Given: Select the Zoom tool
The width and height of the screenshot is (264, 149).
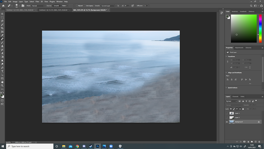Looking at the screenshot, I should tap(2, 85).
